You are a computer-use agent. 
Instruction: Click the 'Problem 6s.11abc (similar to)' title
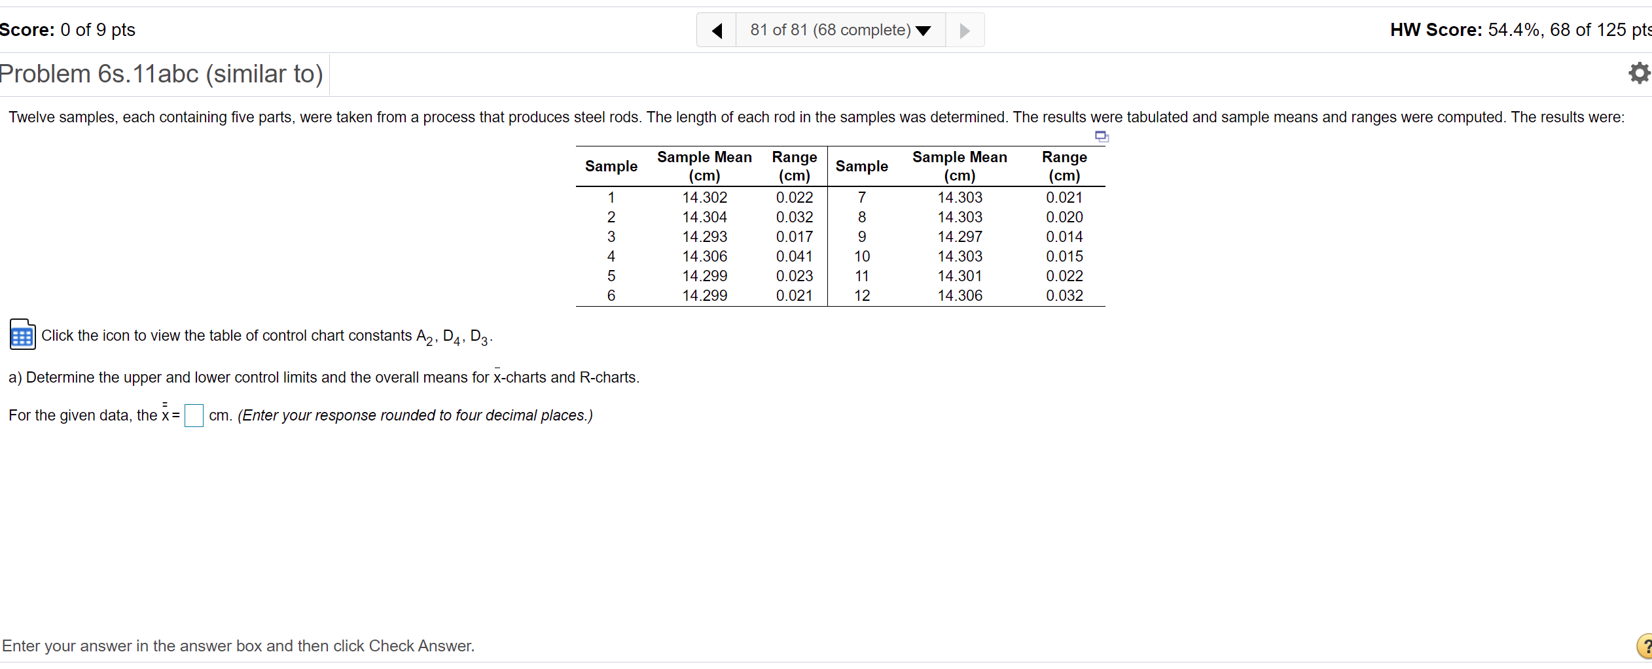click(x=161, y=74)
